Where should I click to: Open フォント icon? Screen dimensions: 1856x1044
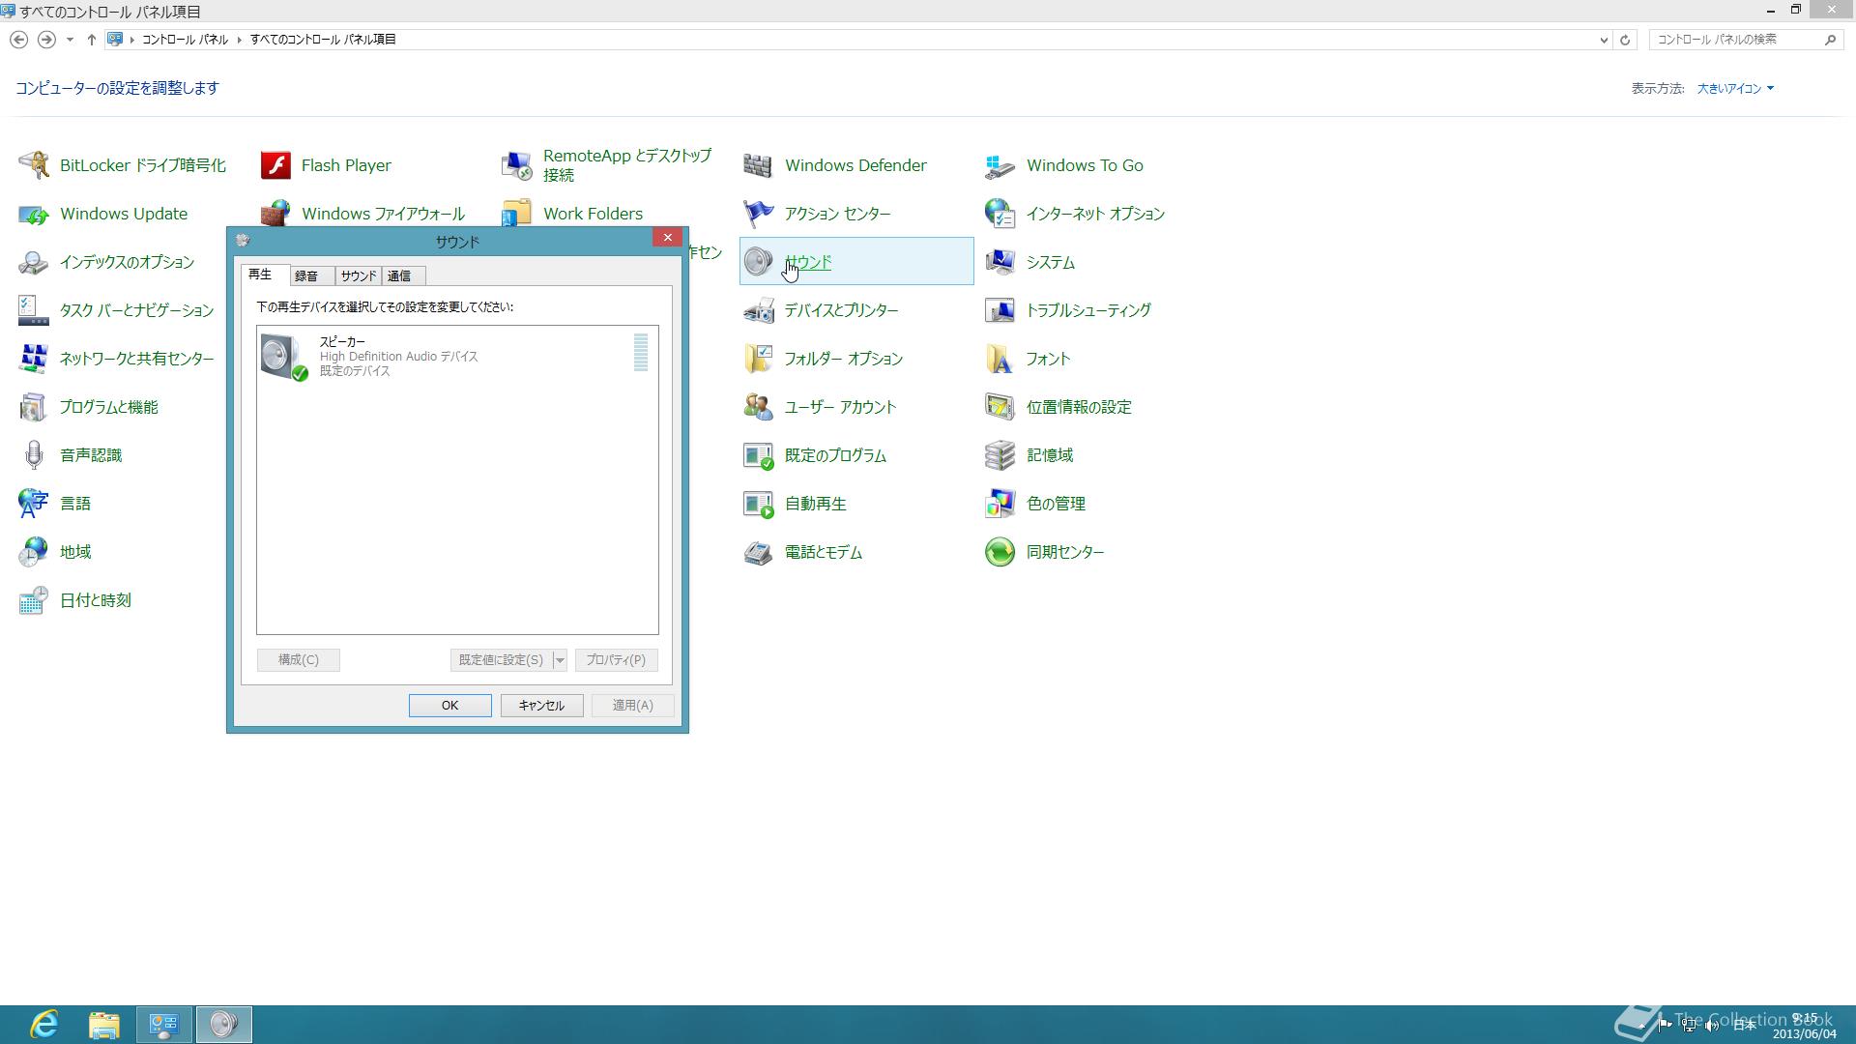[x=1000, y=359]
